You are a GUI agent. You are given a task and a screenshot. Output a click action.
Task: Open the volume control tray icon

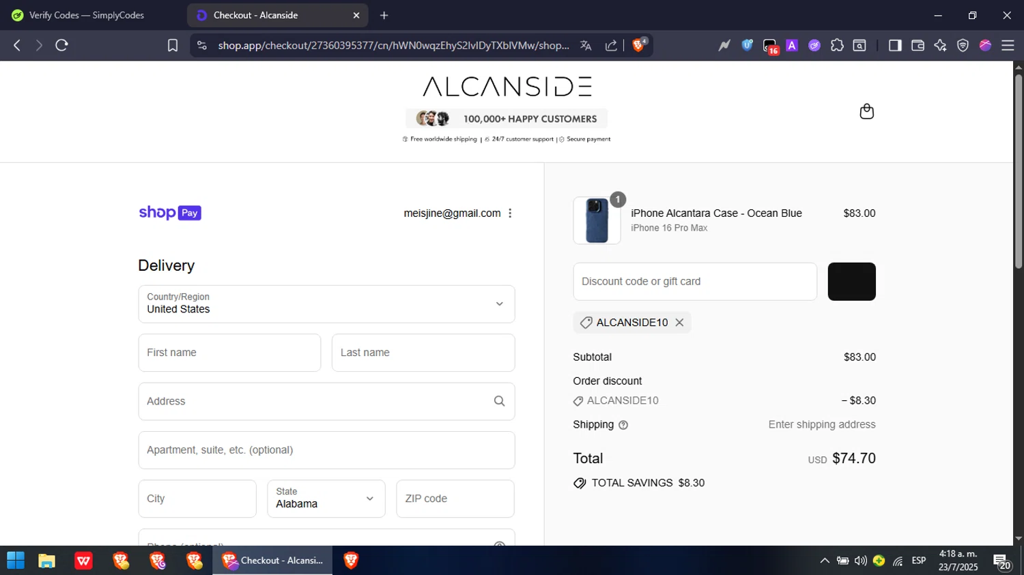pos(861,561)
